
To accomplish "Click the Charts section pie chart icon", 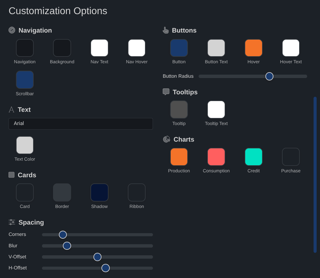I will (x=166, y=139).
